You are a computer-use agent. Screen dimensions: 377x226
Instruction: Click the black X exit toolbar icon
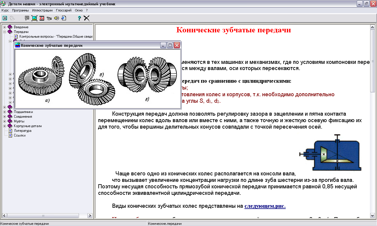pyautogui.click(x=87, y=18)
